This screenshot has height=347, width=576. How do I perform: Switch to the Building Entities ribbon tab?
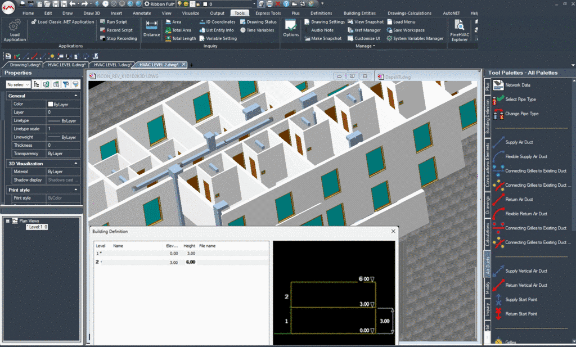click(x=359, y=13)
